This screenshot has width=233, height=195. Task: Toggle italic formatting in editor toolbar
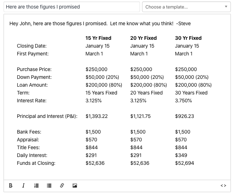pos(23,185)
